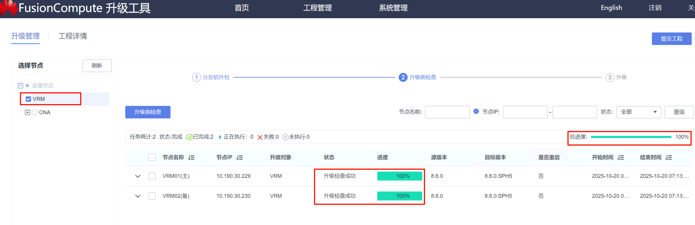The image size is (695, 225).
Task: Expand the VRM02 row details
Action: 138,196
